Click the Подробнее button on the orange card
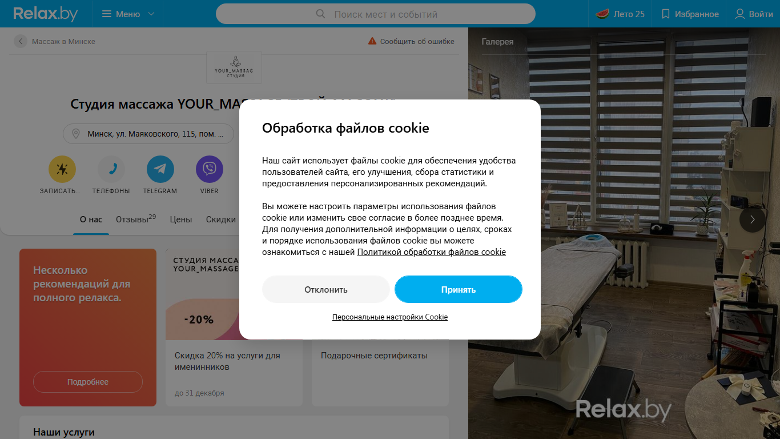Viewport: 780px width, 439px height. click(x=88, y=382)
